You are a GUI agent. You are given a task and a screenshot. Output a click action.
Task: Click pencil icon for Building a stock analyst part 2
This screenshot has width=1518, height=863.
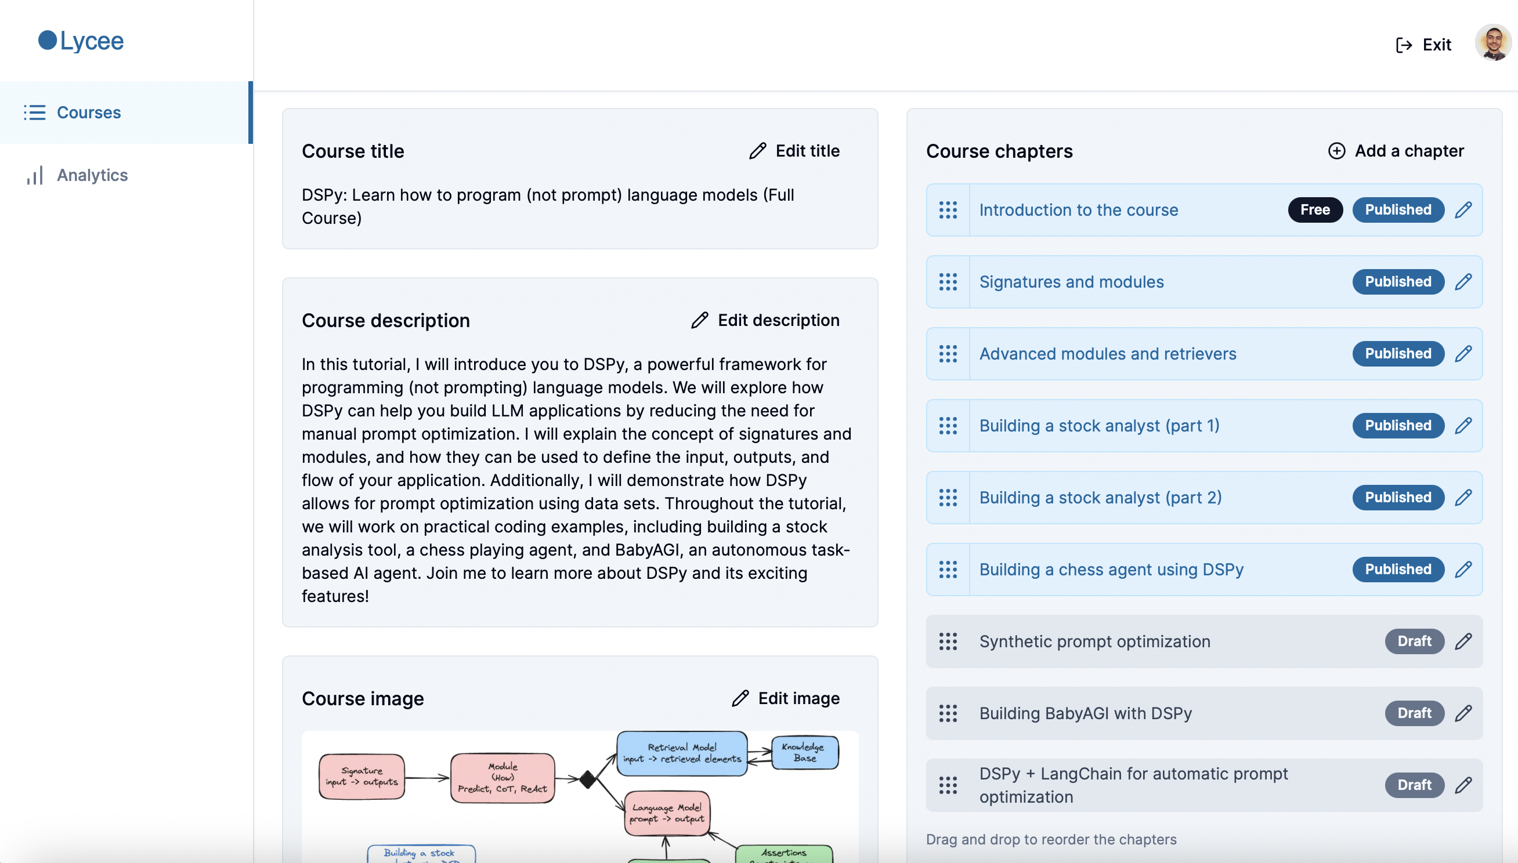1463,497
